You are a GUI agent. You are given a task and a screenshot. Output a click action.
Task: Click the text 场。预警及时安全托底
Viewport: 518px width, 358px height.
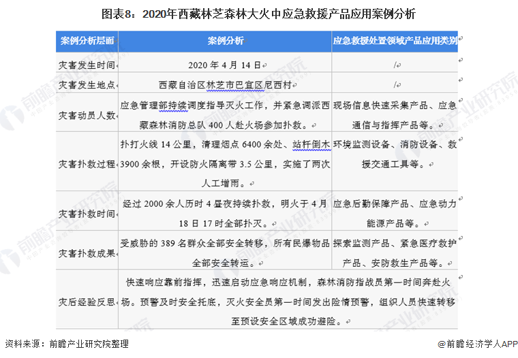169,302
